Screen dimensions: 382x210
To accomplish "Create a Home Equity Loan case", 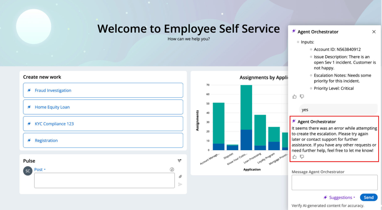I will 103,107.
